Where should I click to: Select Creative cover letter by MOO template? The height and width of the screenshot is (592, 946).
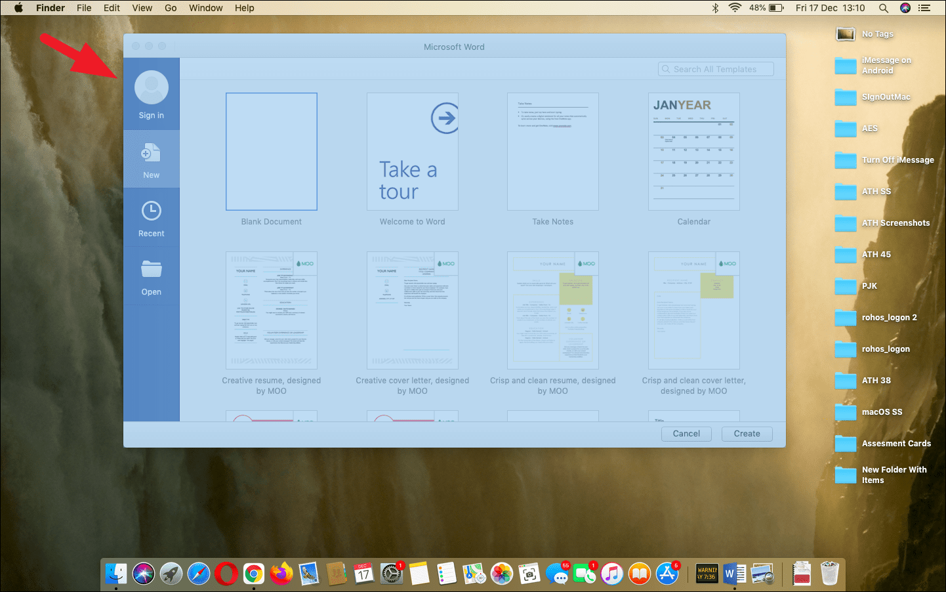click(x=413, y=310)
